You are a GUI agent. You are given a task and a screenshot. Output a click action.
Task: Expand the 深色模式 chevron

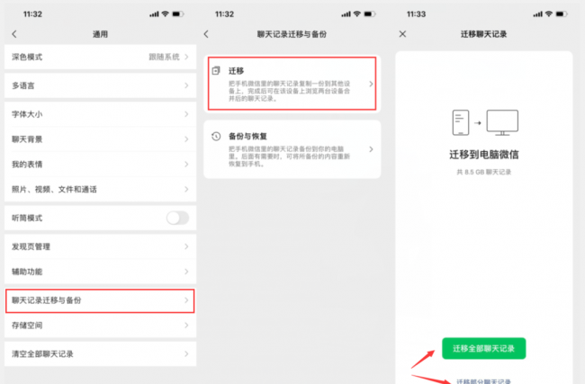(x=186, y=57)
